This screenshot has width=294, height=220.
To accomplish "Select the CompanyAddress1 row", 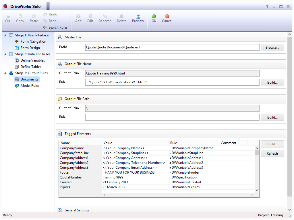I will tap(157, 158).
